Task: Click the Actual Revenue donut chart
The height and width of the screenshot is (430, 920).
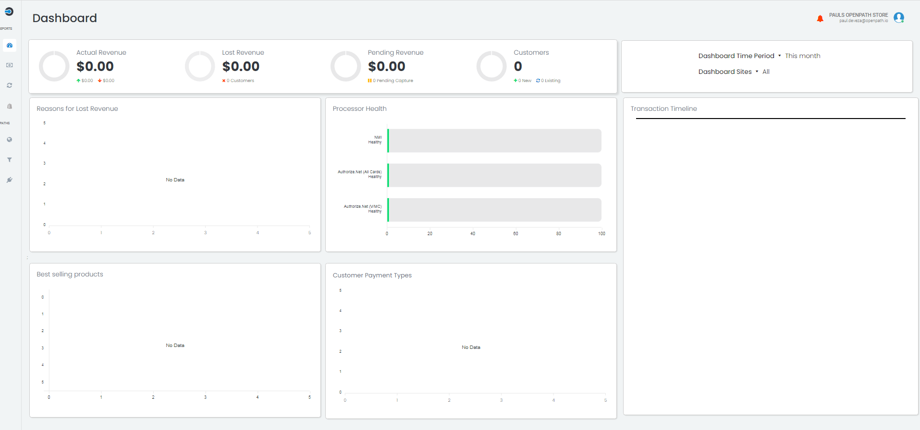Action: [54, 66]
